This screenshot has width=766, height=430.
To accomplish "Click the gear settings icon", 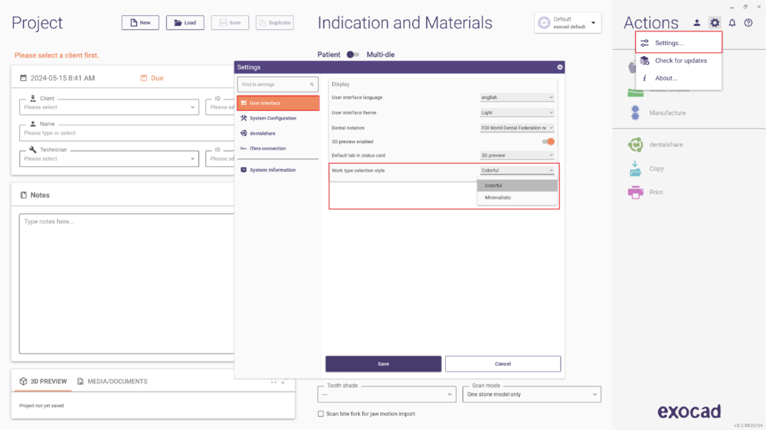I will tap(715, 23).
